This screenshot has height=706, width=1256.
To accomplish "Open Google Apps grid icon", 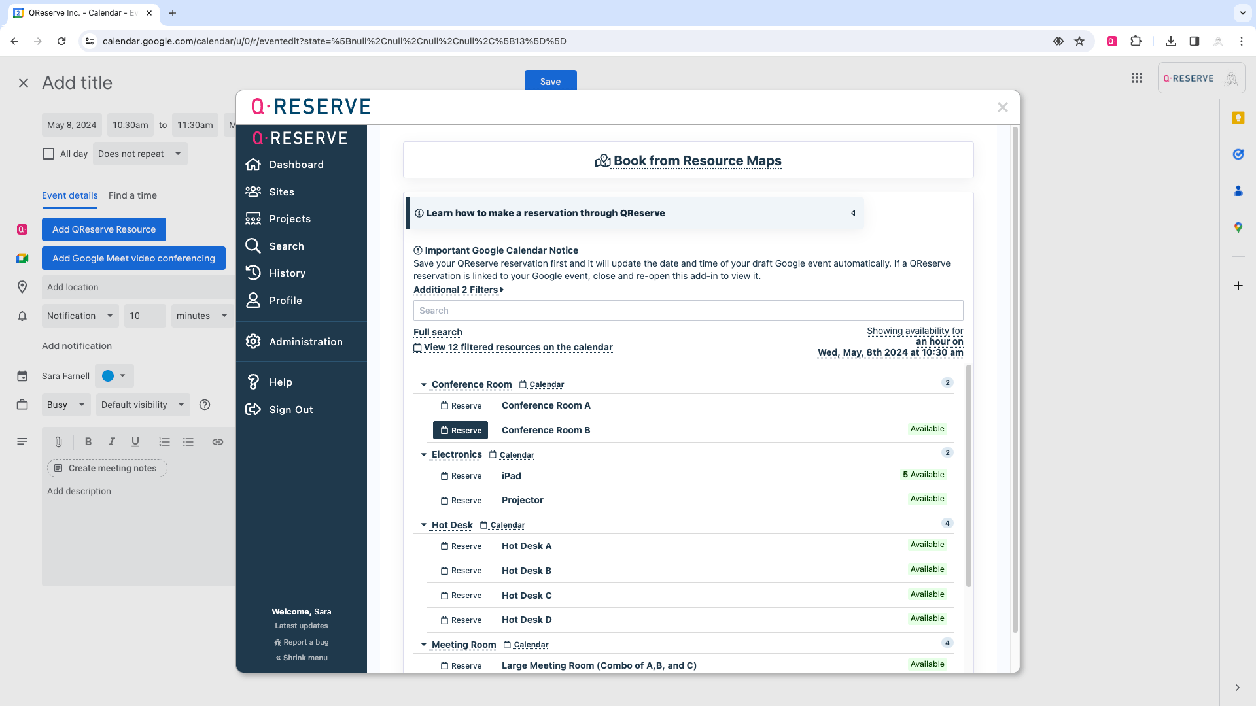I will (1137, 78).
